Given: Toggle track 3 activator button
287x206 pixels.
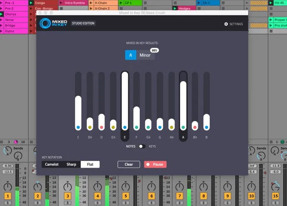Looking at the screenshot, I should pos(67,196).
